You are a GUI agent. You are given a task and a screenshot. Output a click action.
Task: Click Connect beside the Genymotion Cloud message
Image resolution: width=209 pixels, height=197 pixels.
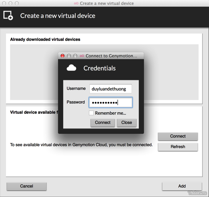point(178,136)
